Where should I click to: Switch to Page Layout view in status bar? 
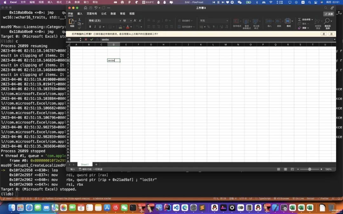point(286,169)
